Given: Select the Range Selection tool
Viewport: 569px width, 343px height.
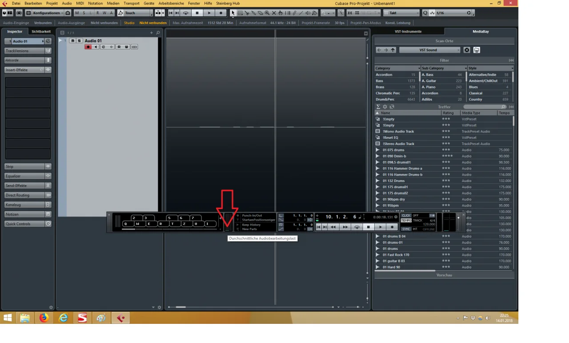Looking at the screenshot, I should 240,13.
